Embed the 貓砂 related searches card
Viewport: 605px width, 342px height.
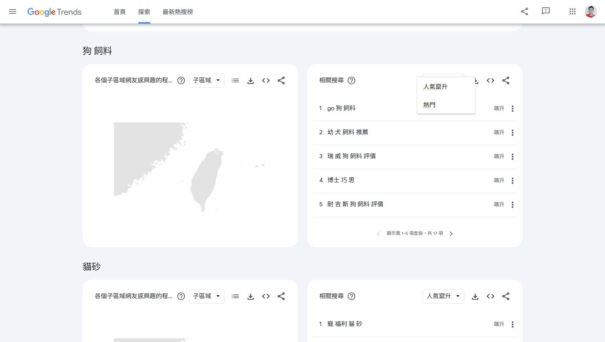point(490,296)
